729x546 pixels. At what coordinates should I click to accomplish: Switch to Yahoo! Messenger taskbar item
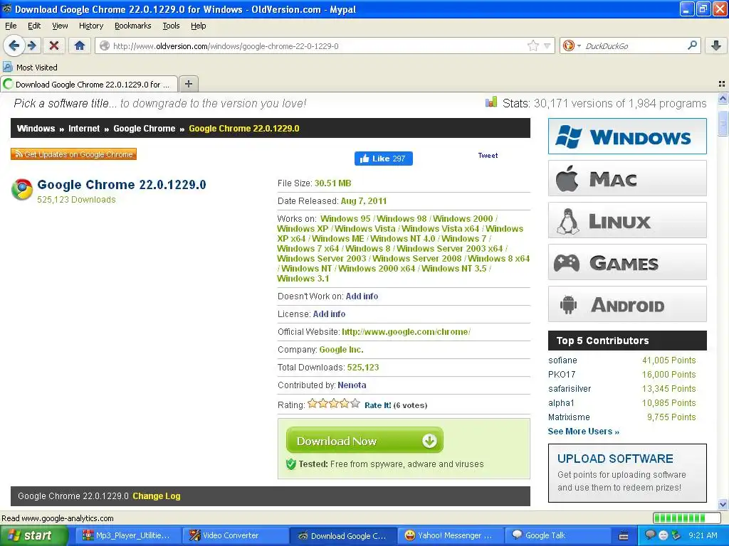coord(451,535)
